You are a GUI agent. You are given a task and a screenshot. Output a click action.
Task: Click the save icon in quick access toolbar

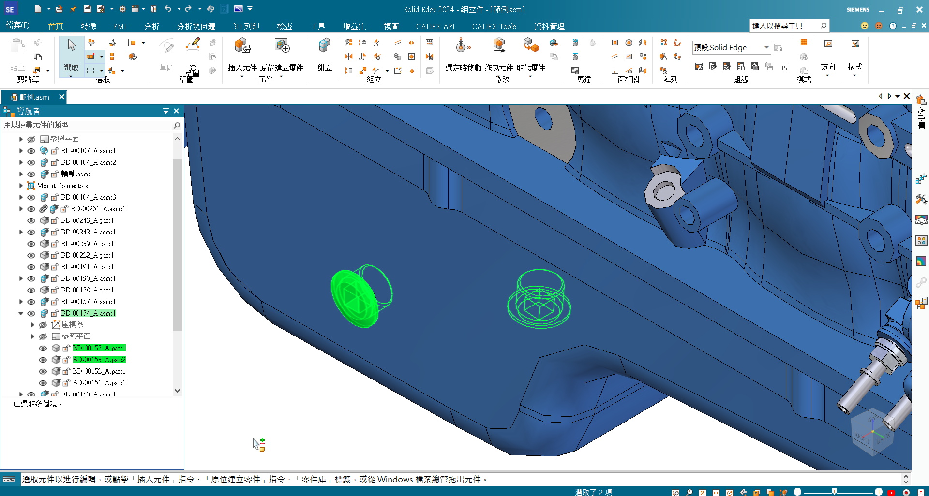click(x=87, y=9)
